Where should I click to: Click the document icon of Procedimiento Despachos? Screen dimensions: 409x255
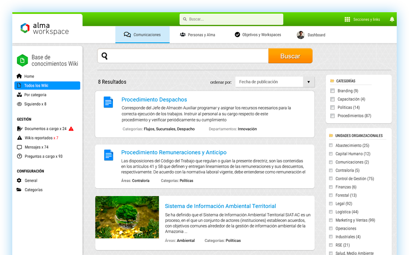tap(108, 102)
